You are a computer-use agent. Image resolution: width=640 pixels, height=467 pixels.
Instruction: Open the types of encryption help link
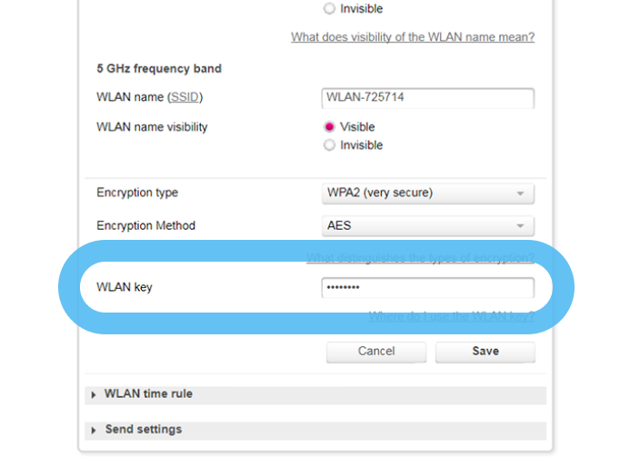click(x=420, y=258)
